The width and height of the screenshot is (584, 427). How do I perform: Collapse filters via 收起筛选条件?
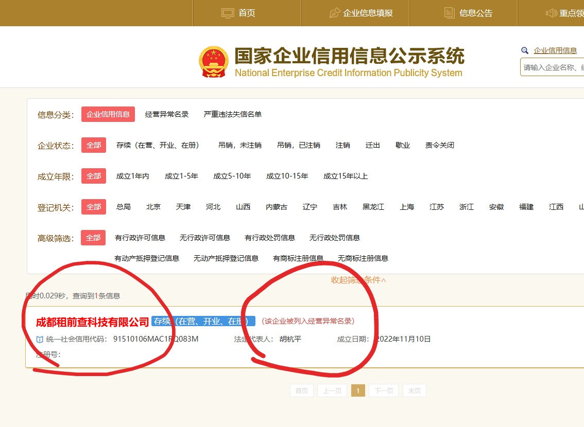point(358,280)
